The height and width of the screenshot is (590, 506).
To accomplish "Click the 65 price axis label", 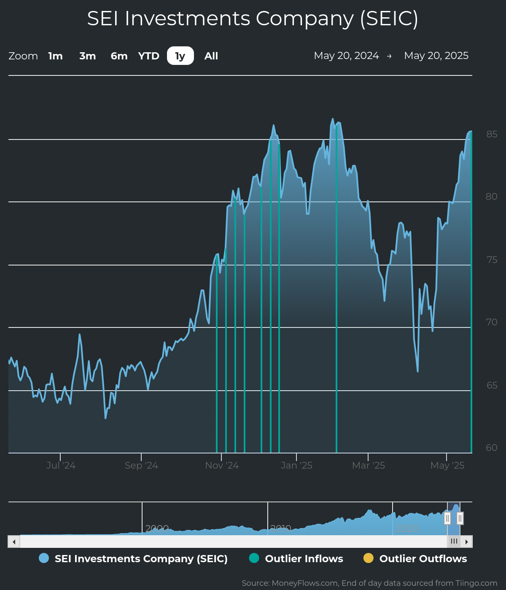I will pyautogui.click(x=492, y=385).
